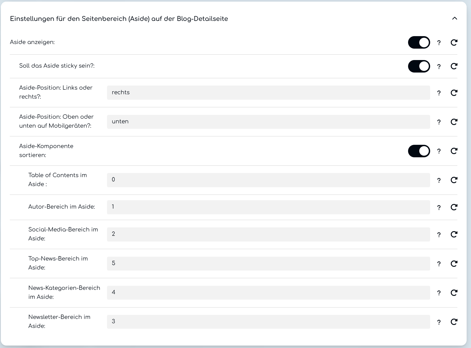Click the 'Soll das Aside sticky sein?:' label
Screen dimensions: 471x348
(x=57, y=66)
